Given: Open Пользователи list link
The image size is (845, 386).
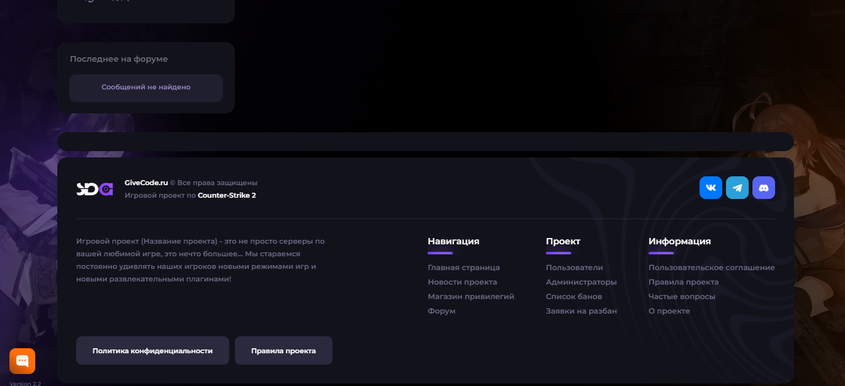Looking at the screenshot, I should point(574,268).
